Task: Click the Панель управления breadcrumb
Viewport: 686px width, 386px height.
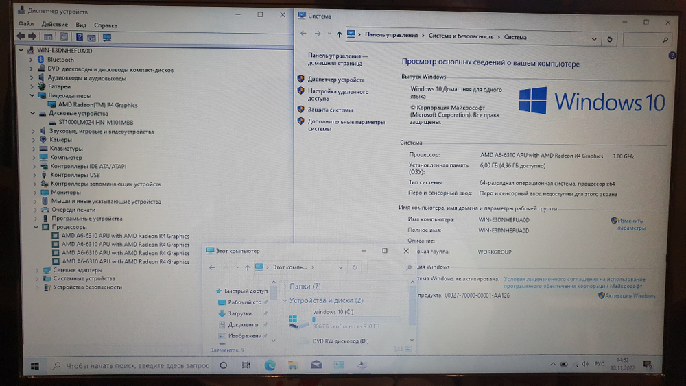Action: click(x=391, y=35)
